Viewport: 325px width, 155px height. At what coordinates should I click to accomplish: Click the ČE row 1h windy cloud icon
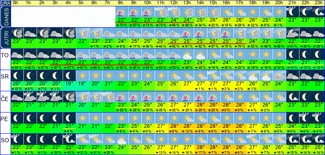(30, 97)
